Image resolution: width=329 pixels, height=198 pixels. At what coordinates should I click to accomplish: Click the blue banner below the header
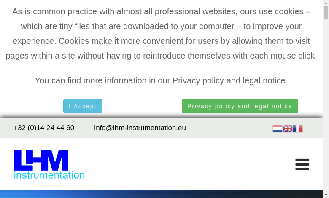point(161,194)
